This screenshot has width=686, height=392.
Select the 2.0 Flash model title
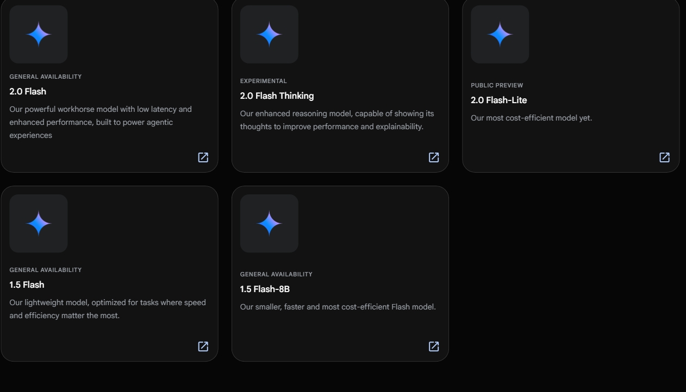(x=28, y=91)
